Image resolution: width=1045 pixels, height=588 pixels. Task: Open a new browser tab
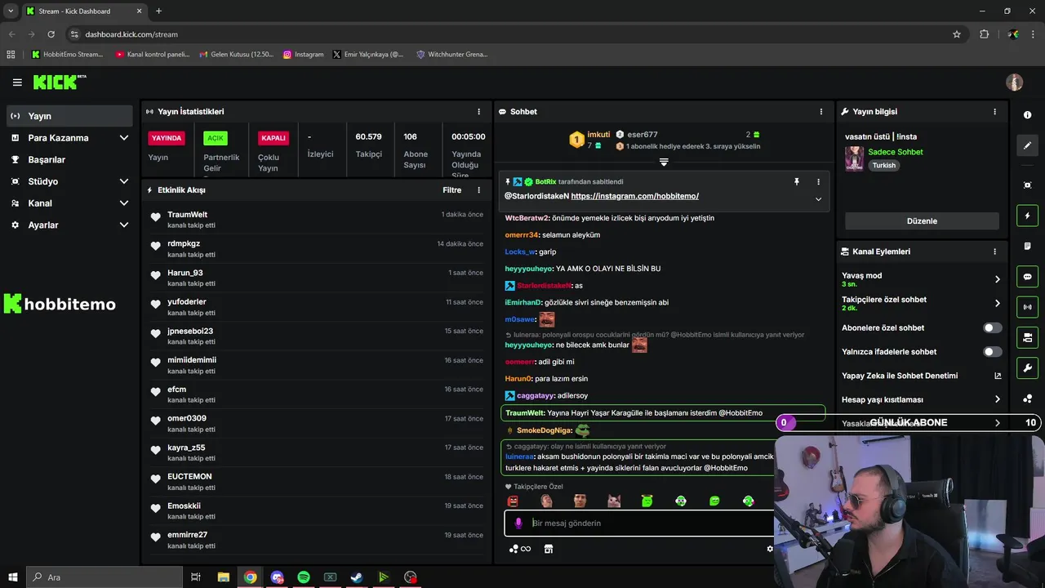coord(158,11)
